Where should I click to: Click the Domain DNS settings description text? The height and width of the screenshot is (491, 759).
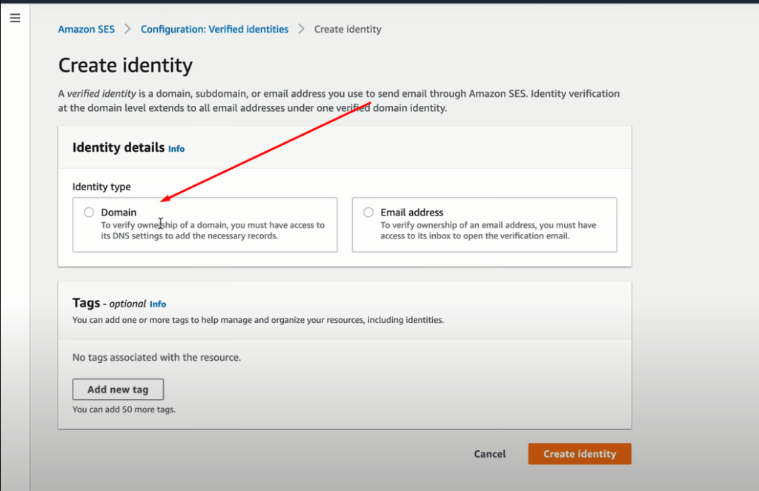click(x=213, y=230)
